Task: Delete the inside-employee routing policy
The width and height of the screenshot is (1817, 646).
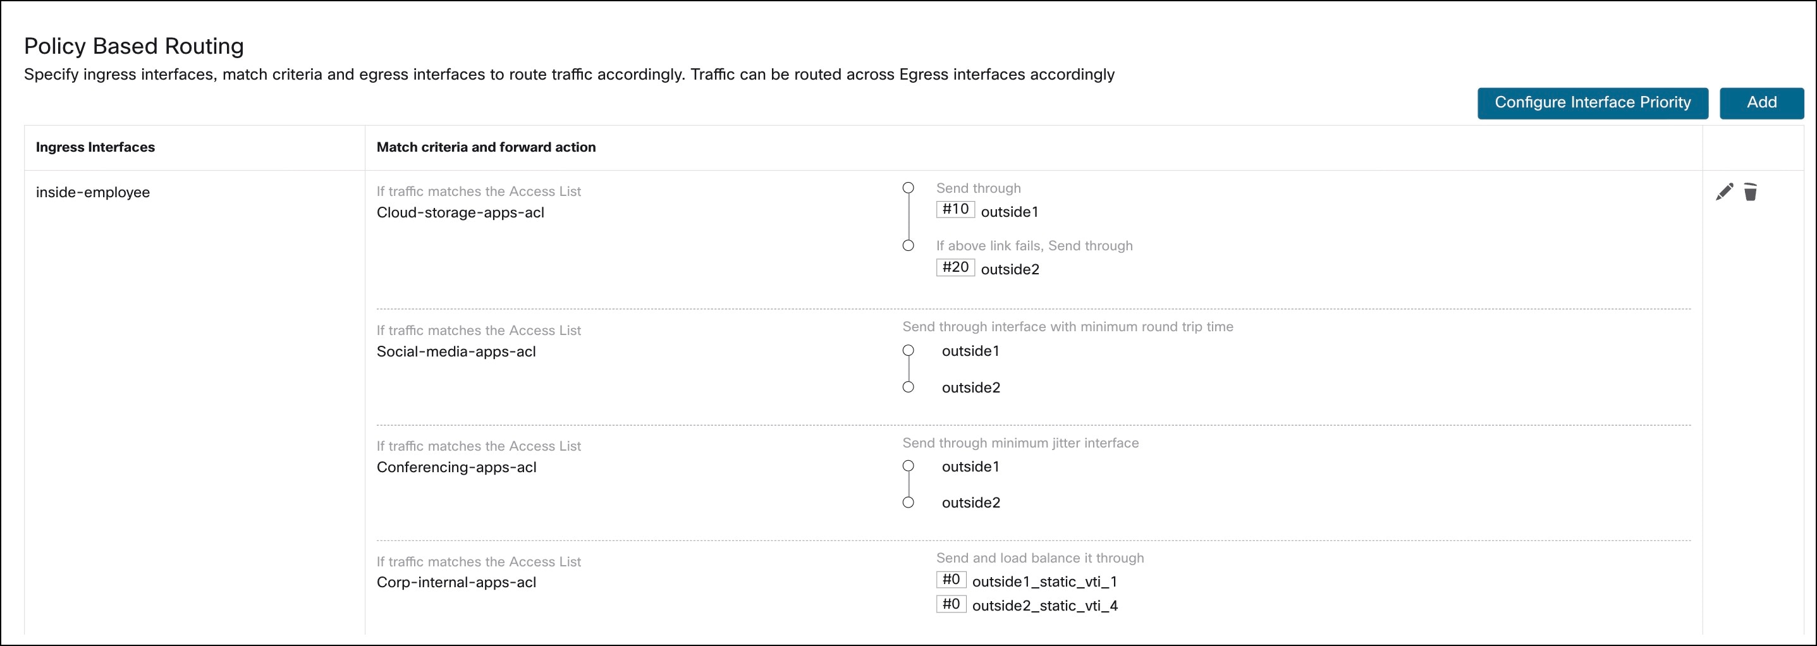Action: [x=1750, y=190]
